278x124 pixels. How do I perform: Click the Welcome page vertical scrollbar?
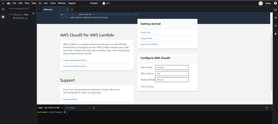(271, 62)
